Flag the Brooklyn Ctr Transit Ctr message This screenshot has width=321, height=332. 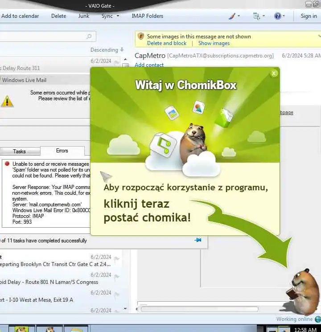[117, 258]
